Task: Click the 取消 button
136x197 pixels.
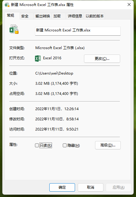Action: pos(91,187)
